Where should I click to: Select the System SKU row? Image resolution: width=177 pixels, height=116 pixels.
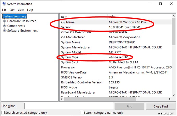click(x=116, y=62)
